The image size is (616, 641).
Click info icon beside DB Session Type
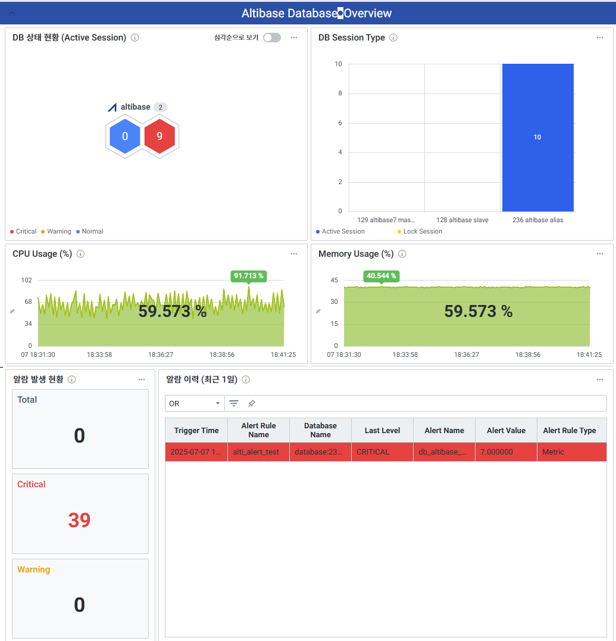(393, 38)
